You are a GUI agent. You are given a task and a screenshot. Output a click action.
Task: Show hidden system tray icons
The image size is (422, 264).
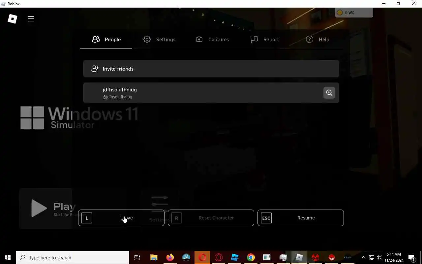tap(364, 257)
